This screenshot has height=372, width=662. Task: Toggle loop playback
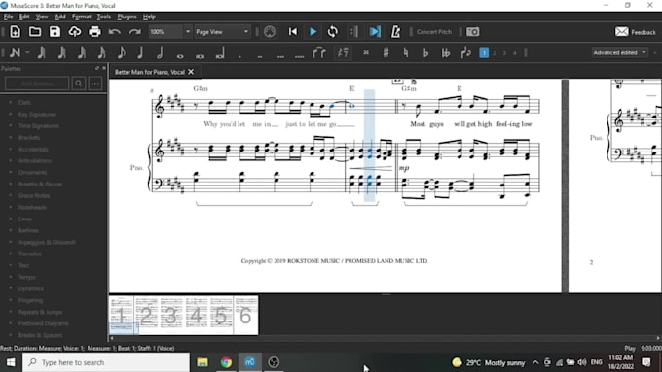(x=333, y=32)
